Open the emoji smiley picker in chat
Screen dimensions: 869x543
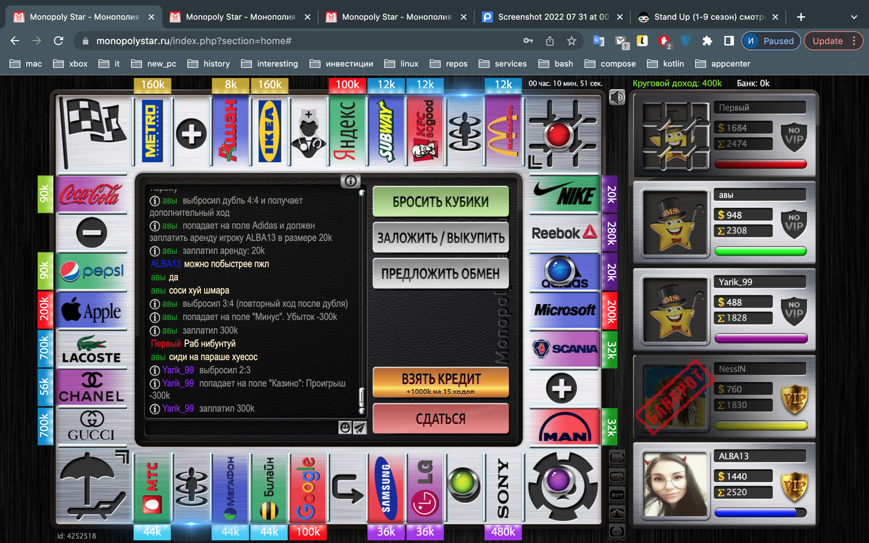(x=346, y=428)
